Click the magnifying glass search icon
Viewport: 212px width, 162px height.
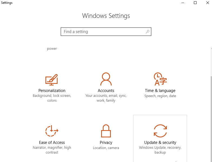(148, 32)
